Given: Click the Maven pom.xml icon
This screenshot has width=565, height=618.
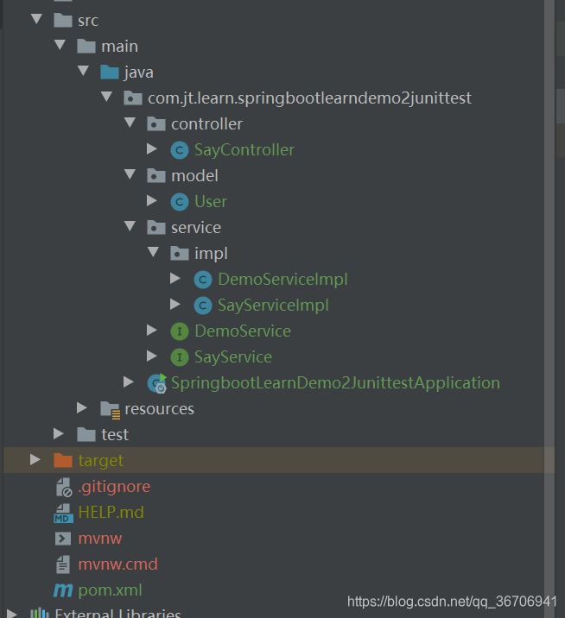Looking at the screenshot, I should click(63, 590).
